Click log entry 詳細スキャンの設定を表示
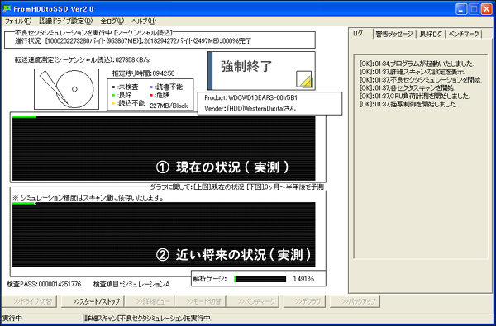Viewport: 496px width, 326px height. 413,72
